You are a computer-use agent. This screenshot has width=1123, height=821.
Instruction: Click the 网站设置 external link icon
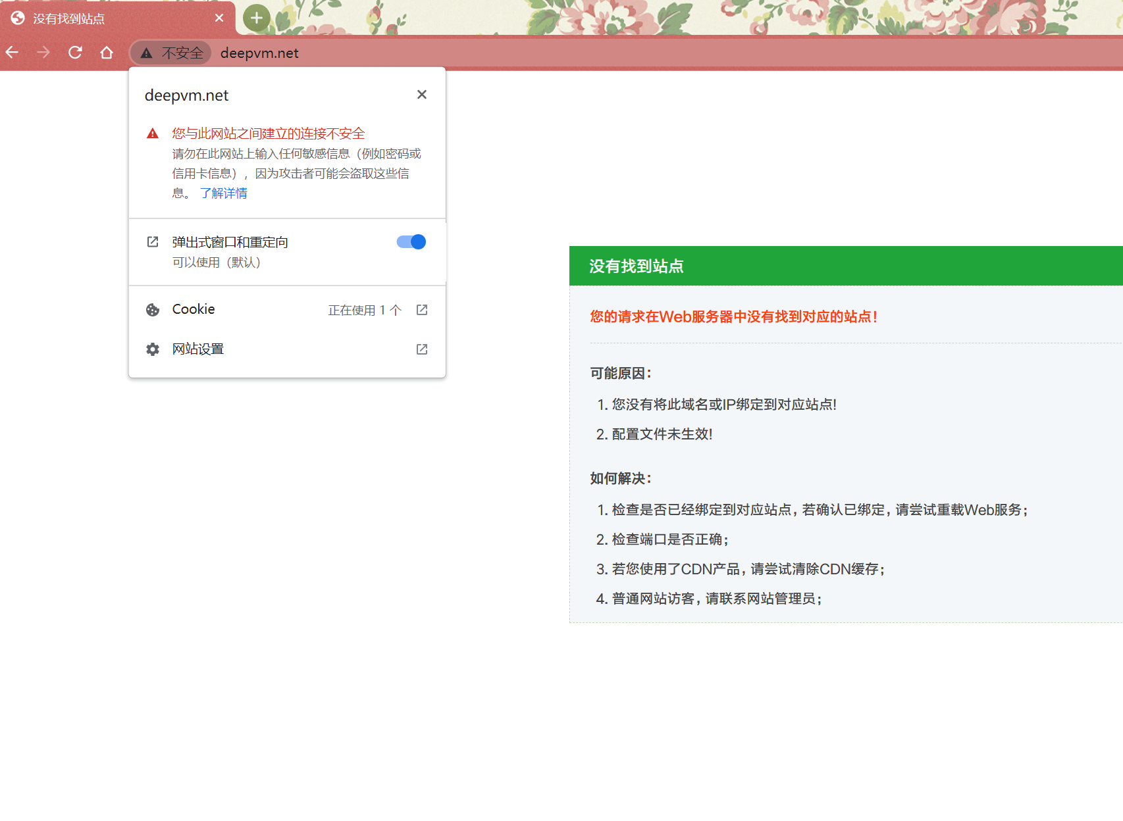point(422,349)
